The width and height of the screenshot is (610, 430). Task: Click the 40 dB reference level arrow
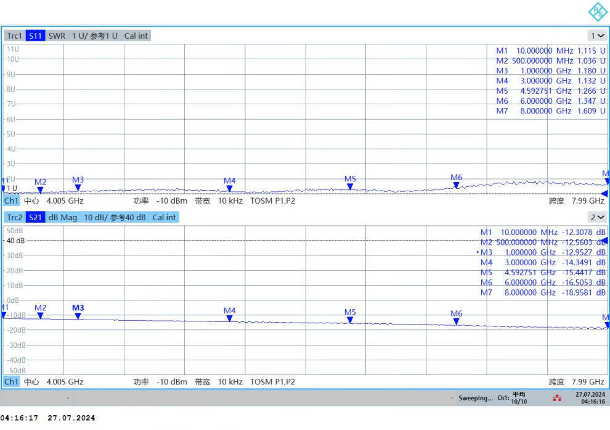(x=604, y=241)
